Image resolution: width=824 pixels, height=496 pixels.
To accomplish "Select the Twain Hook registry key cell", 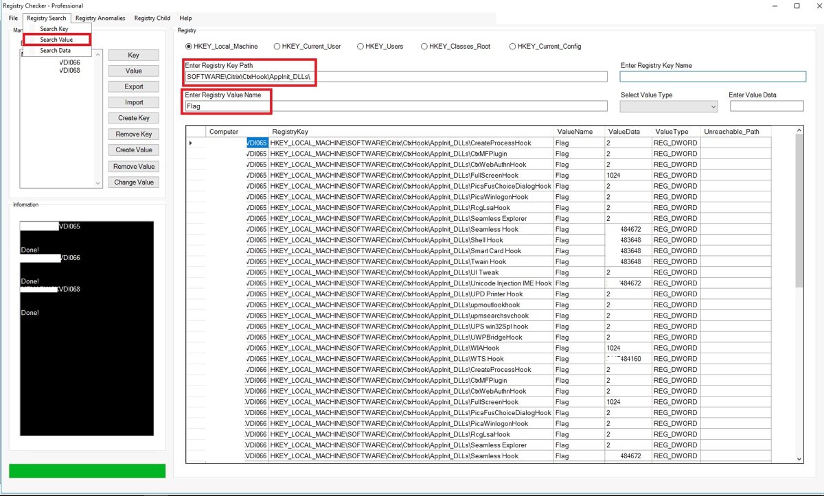I will pyautogui.click(x=411, y=261).
